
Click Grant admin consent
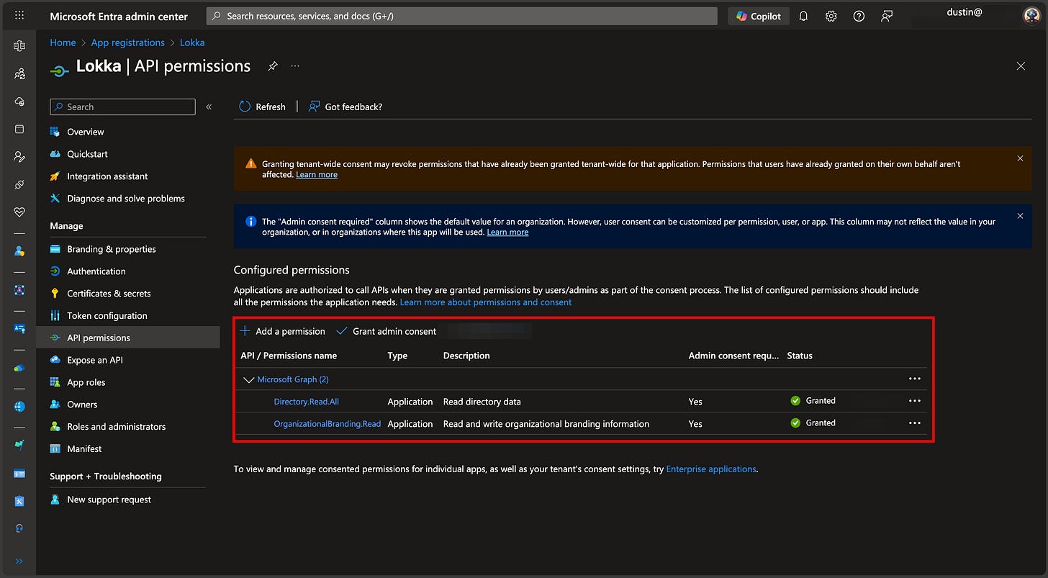point(387,331)
